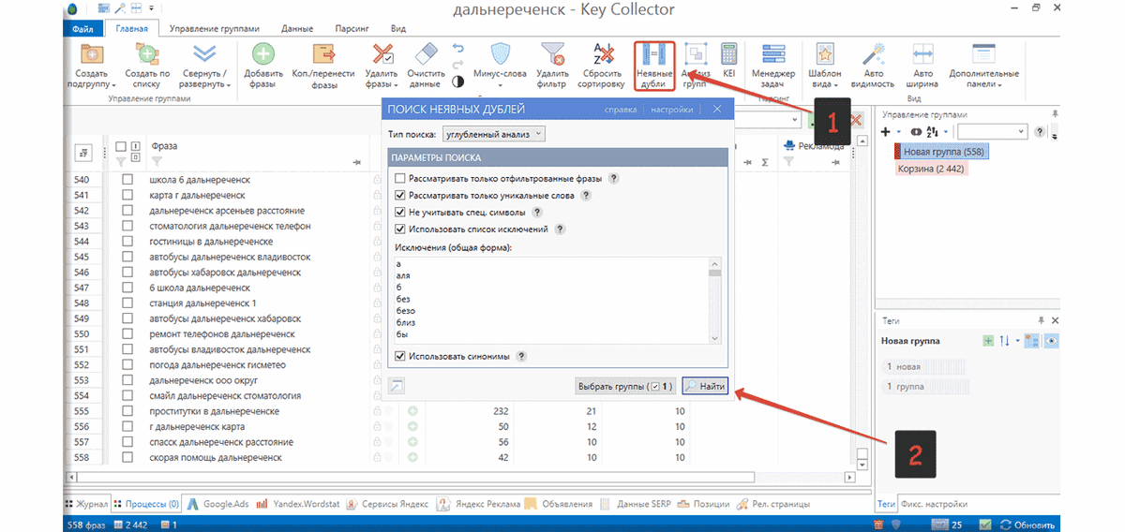Viewport: 1125px width, 532px height.
Task: Expand Свернуть / развернуть dropdown
Action: (229, 85)
